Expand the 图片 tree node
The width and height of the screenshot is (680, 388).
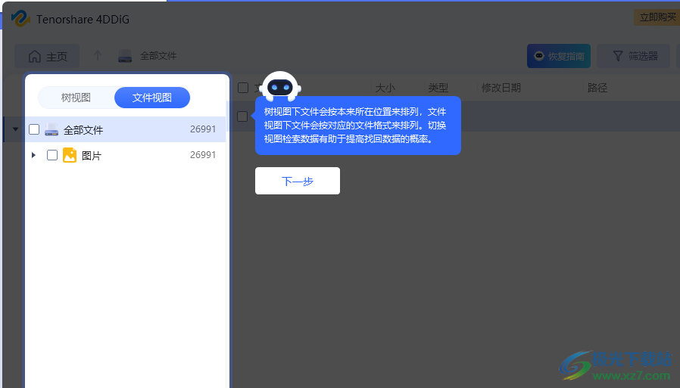tap(33, 155)
